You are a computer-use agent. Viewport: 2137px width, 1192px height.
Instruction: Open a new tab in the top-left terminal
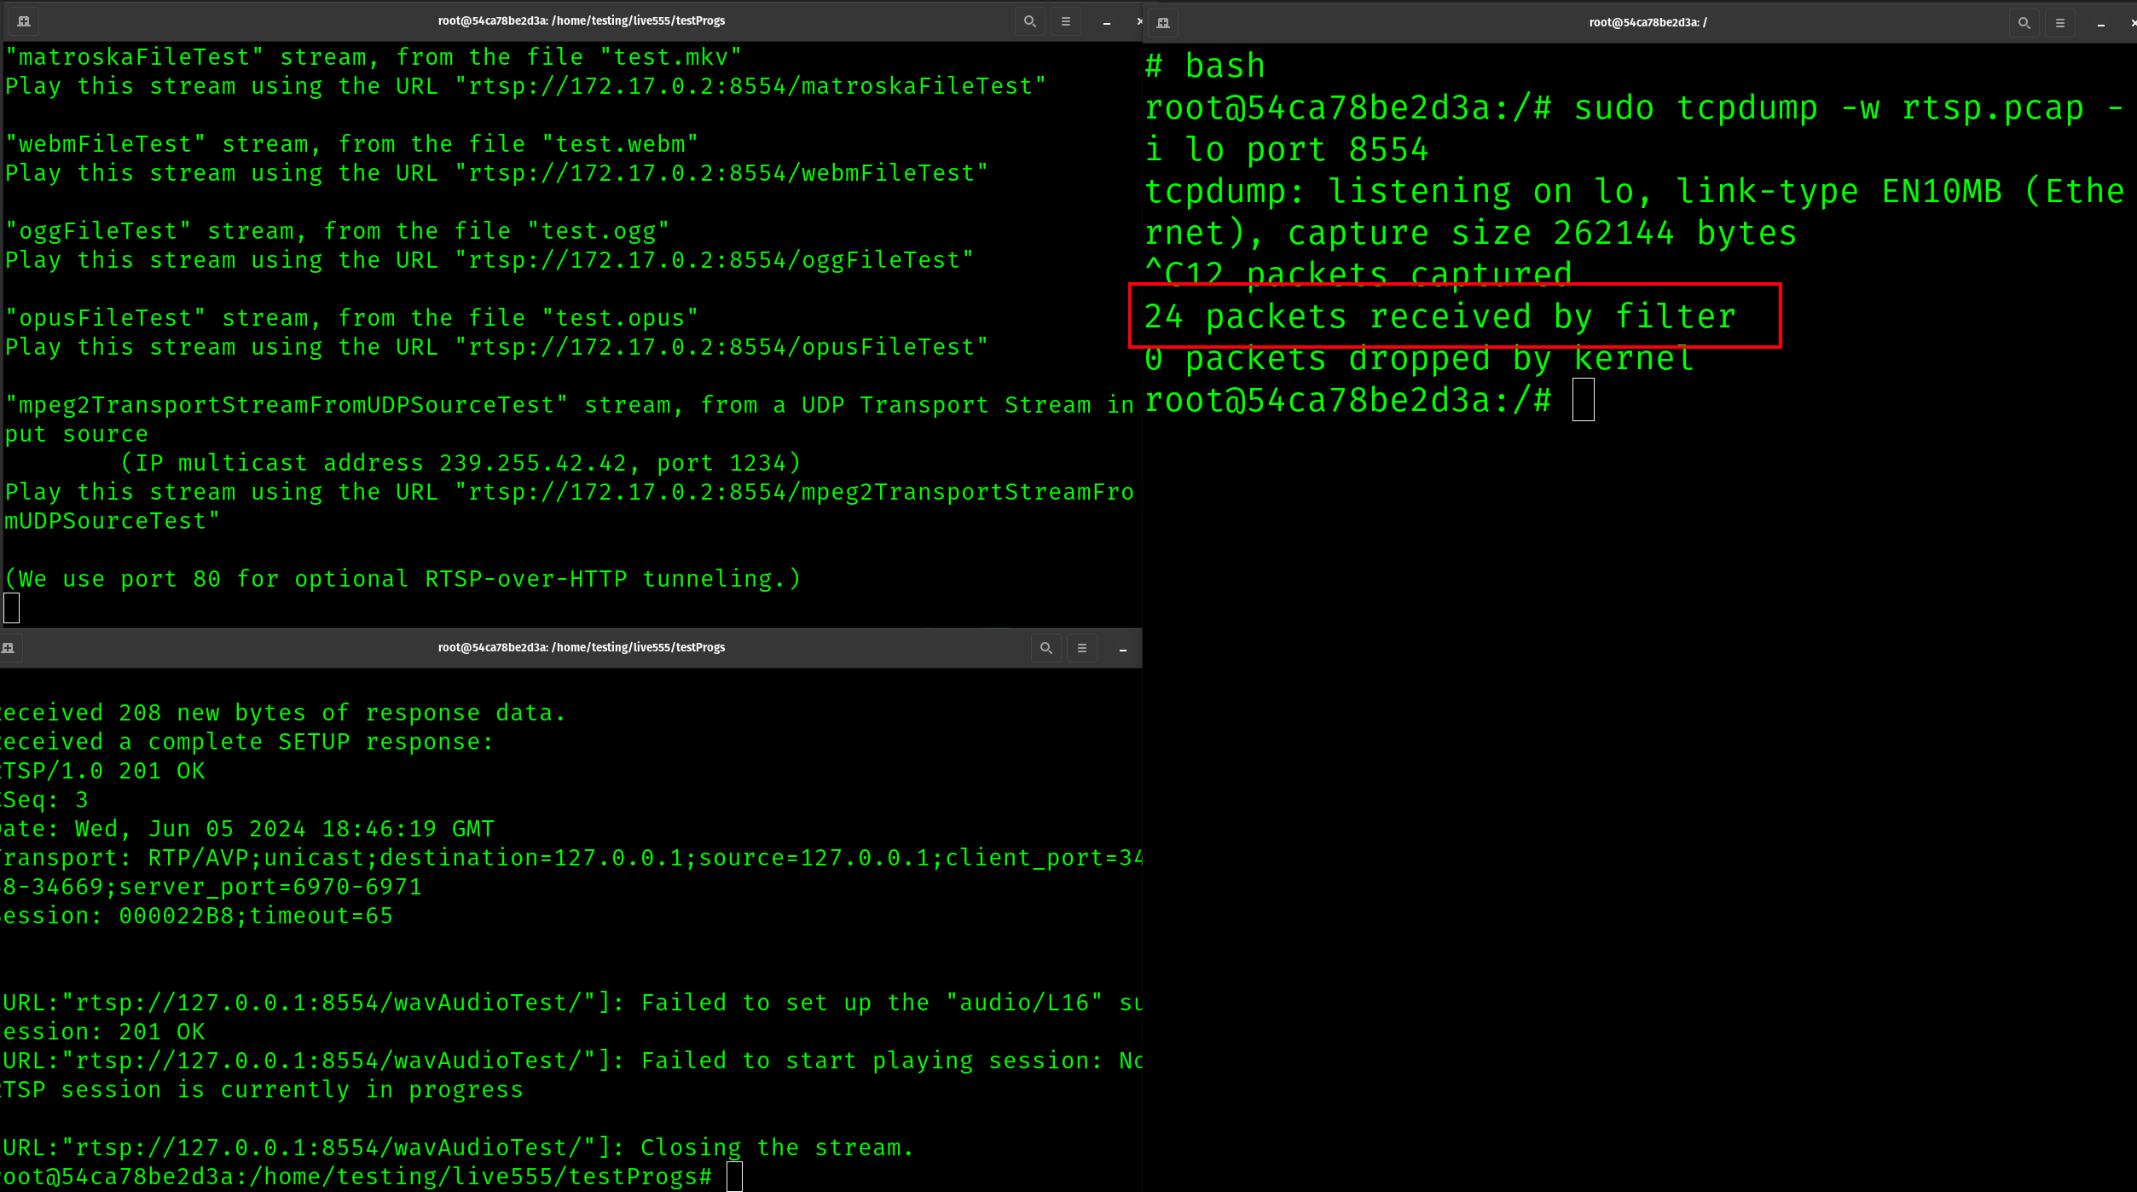24,21
